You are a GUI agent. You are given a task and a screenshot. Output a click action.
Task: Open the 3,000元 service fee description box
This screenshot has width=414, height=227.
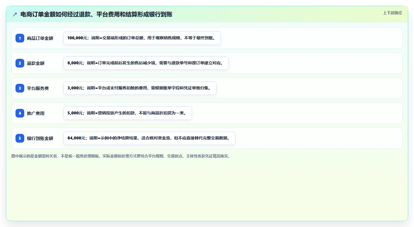pyautogui.click(x=140, y=88)
